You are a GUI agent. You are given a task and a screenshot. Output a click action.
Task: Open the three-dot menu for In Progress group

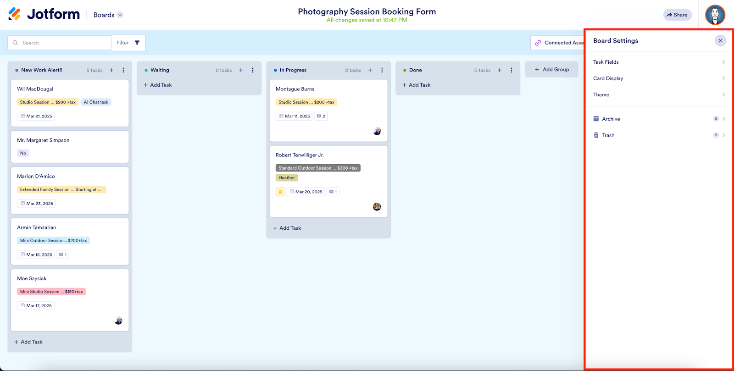point(382,70)
